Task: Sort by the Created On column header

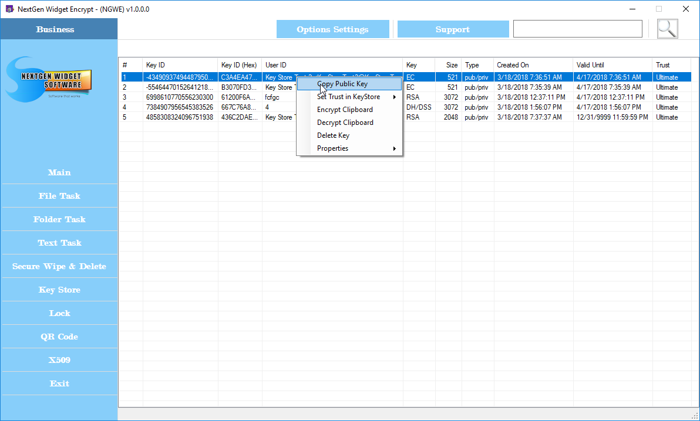Action: 533,65
